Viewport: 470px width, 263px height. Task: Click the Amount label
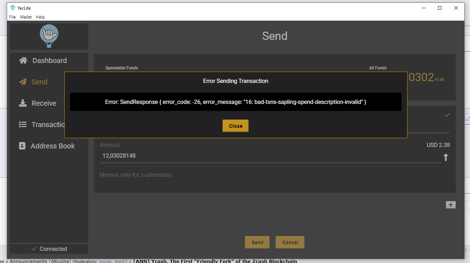tap(110, 145)
